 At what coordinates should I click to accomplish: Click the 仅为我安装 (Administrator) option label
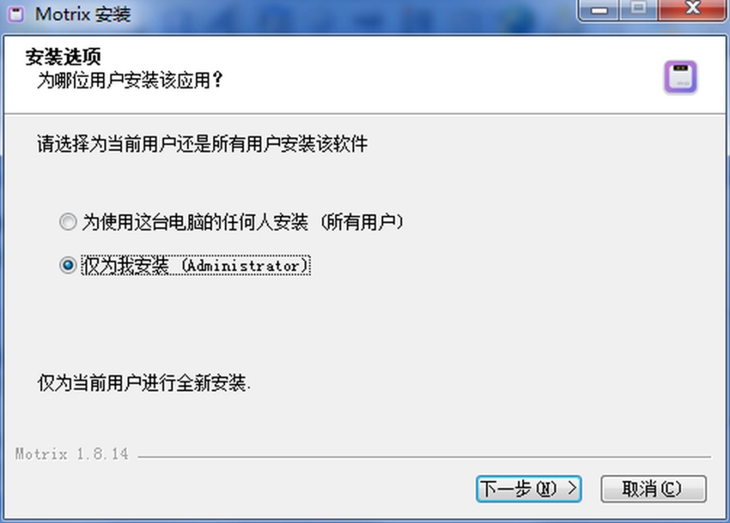(195, 266)
